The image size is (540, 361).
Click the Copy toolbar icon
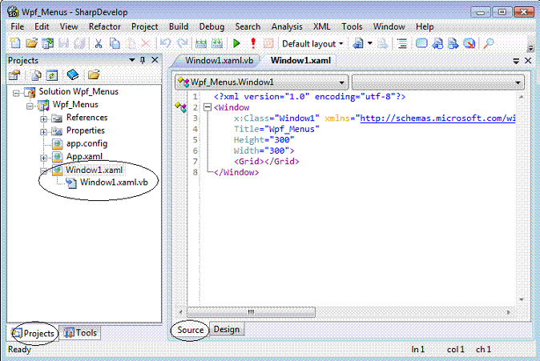coord(115,43)
